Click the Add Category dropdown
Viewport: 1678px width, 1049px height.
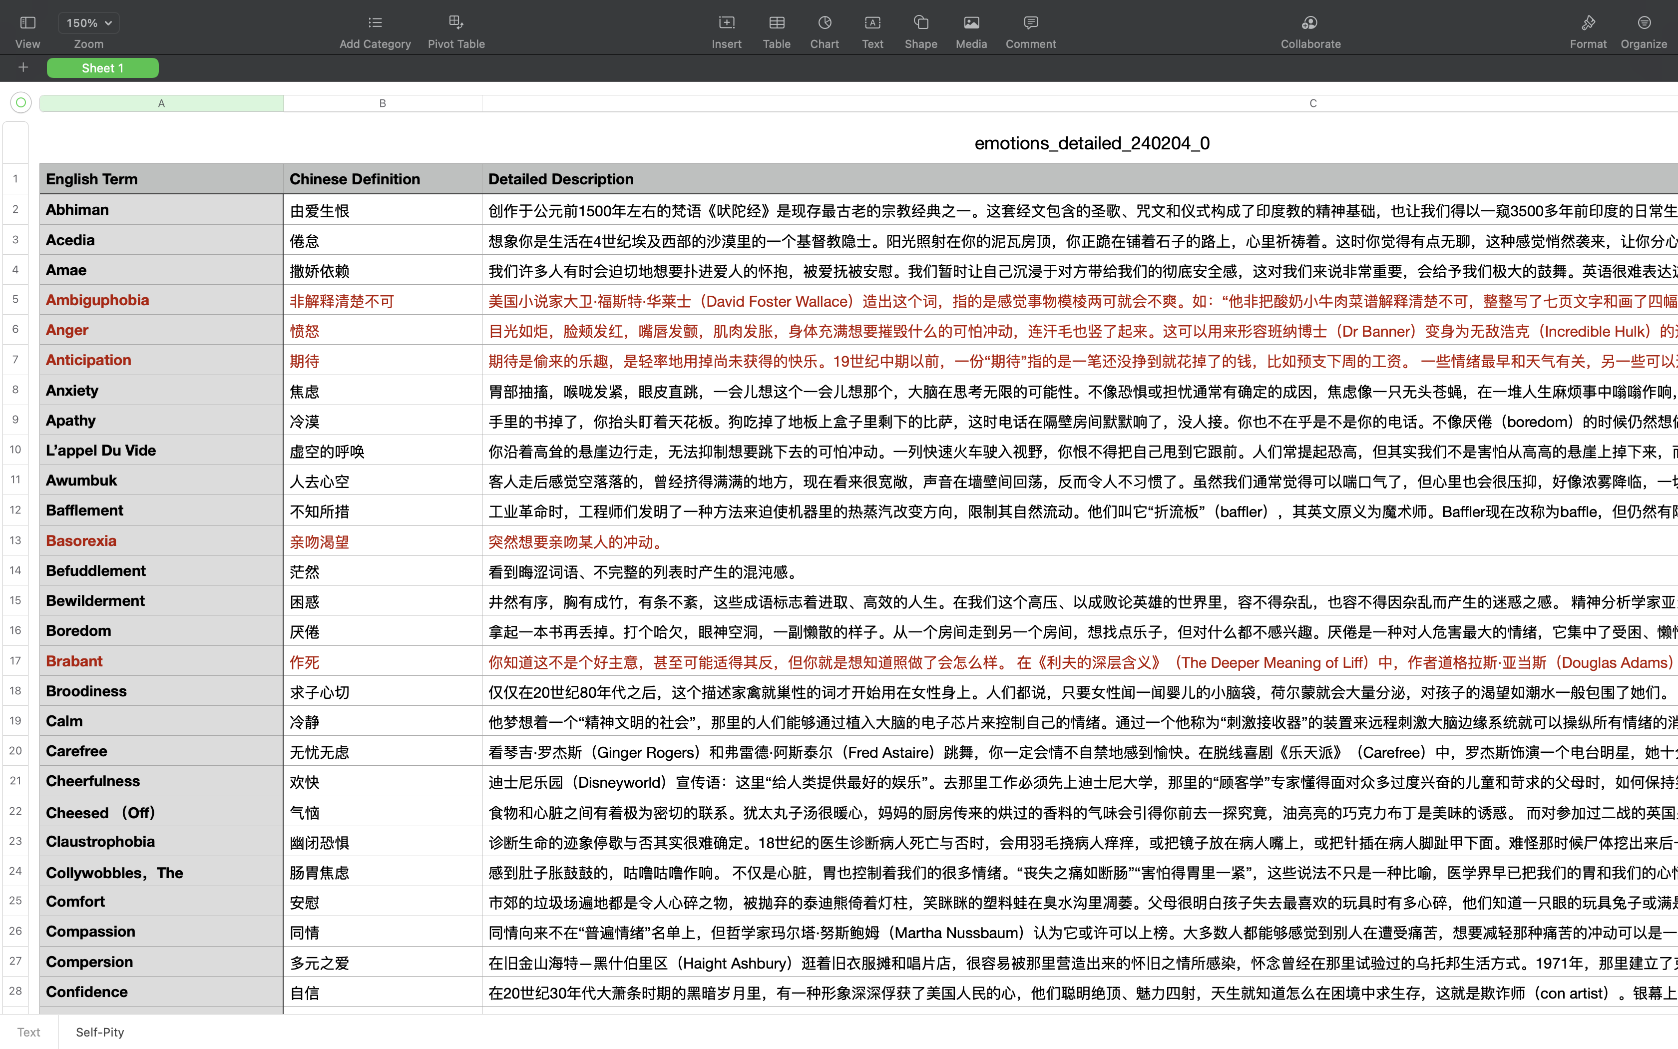pyautogui.click(x=375, y=30)
